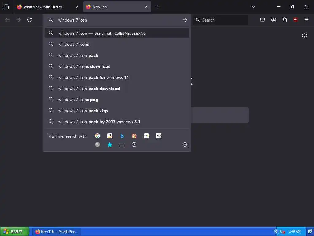Personalize New Tab via page gear icon
Image resolution: width=314 pixels, height=236 pixels.
[304, 36]
